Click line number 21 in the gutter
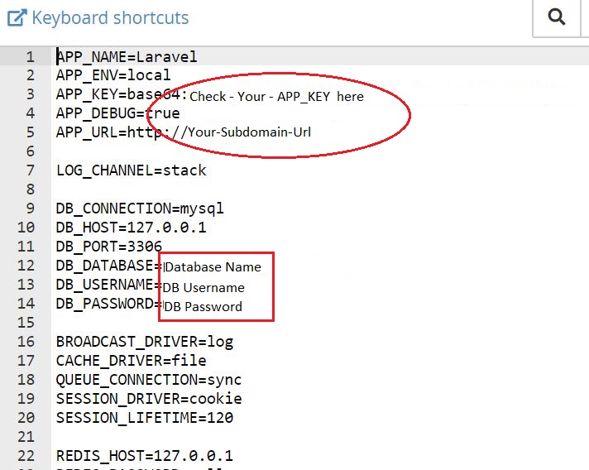 coord(26,437)
